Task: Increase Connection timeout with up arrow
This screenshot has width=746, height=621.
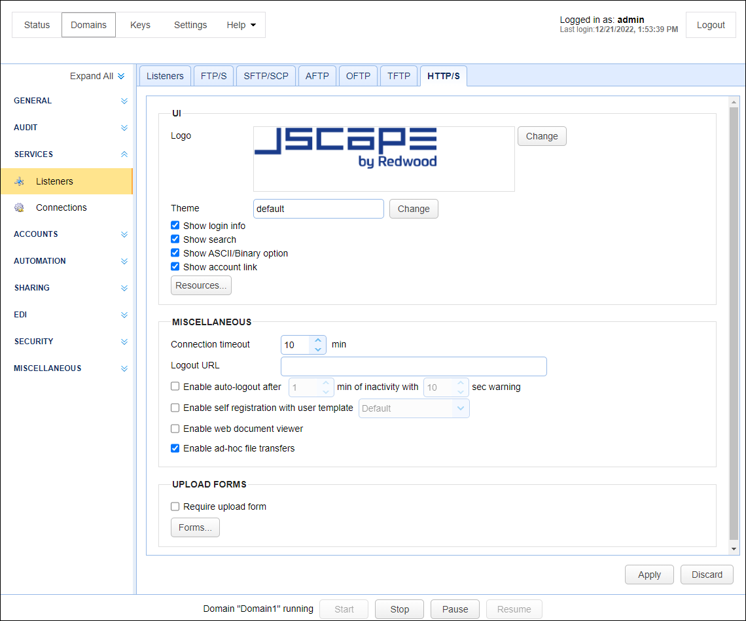Action: pos(318,340)
